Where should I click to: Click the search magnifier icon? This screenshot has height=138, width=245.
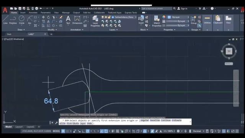pyautogui.click(x=175, y=8)
